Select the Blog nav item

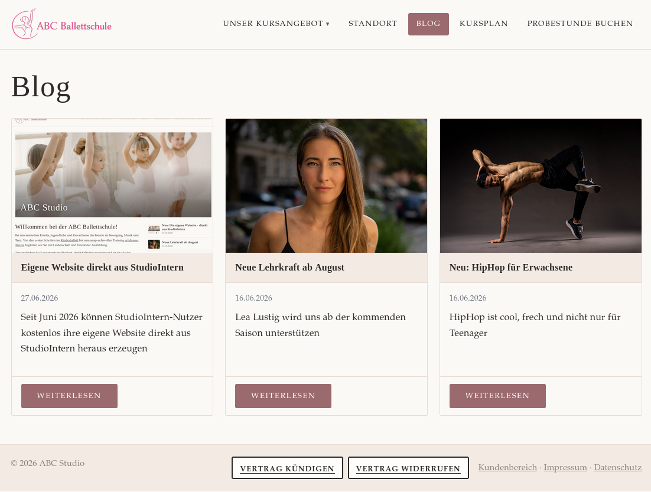tap(428, 24)
